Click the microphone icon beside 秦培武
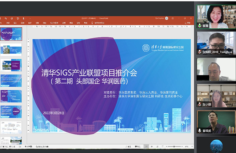 click(x=200, y=131)
